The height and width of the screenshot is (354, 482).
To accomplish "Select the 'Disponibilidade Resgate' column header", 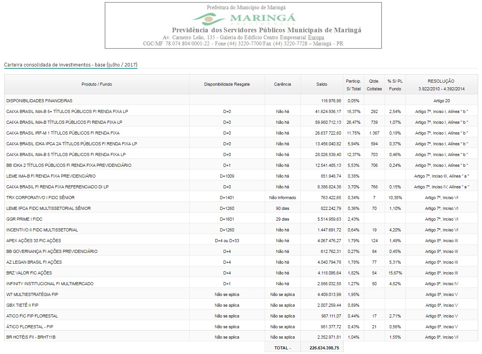I will coord(227,84).
